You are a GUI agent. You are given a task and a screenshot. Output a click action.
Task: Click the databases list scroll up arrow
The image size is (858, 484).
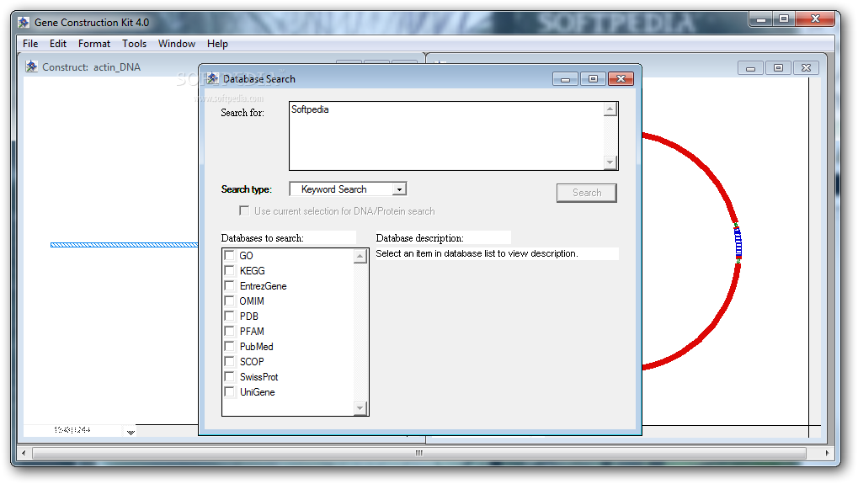[360, 256]
